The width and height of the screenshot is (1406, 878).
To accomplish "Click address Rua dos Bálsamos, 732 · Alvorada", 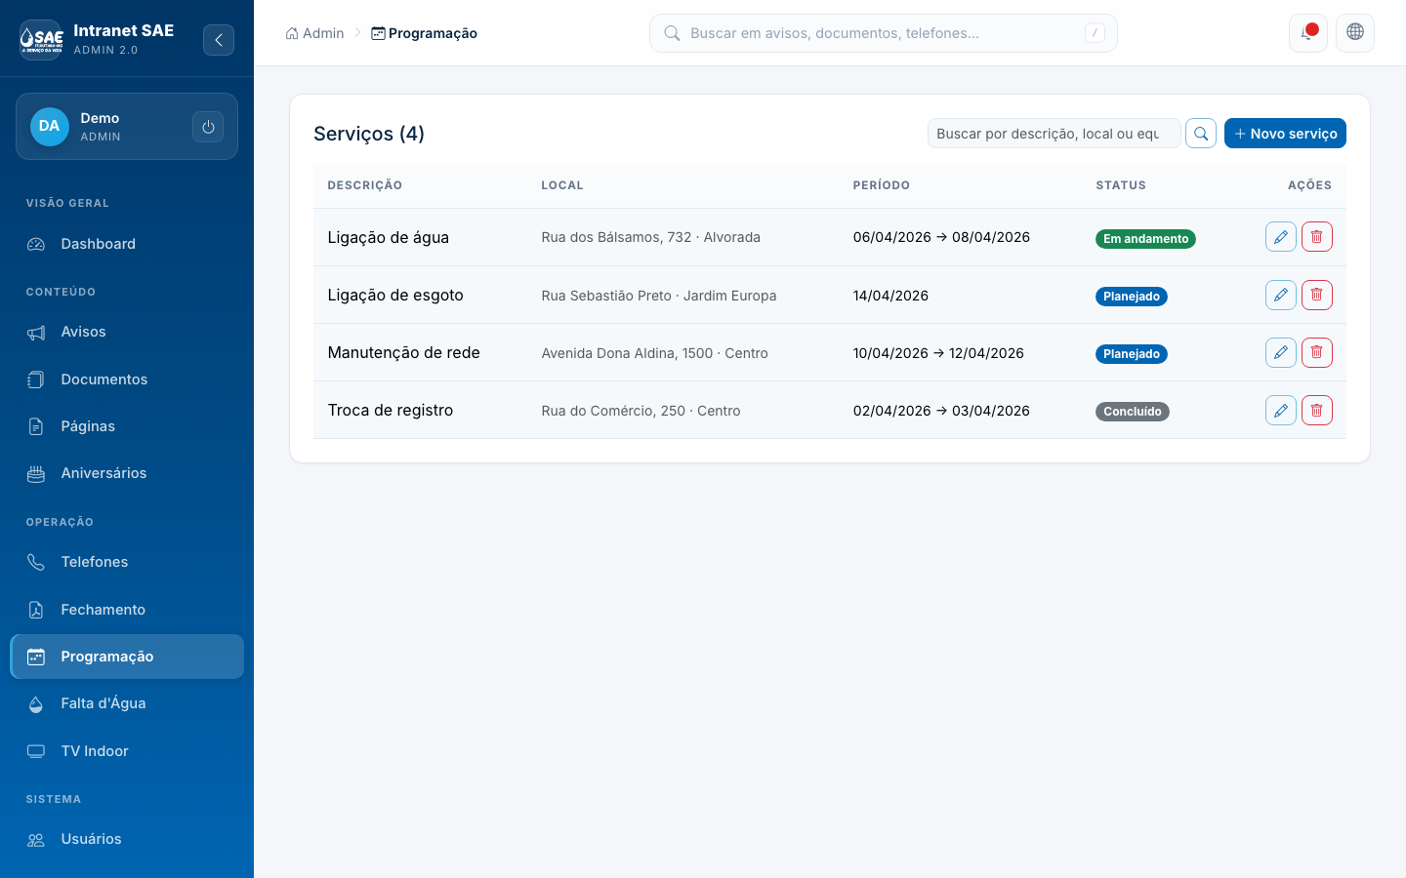I will [651, 237].
